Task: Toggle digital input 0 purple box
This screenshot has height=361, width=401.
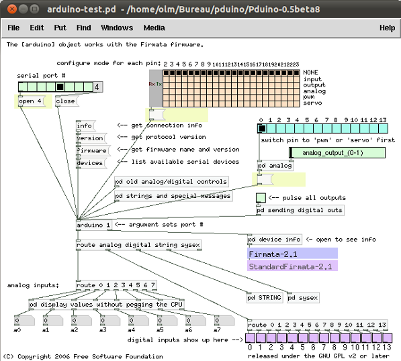Action: 251,338
